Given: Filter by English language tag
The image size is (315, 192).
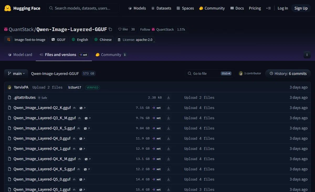Looking at the screenshot, I should pyautogui.click(x=80, y=40).
